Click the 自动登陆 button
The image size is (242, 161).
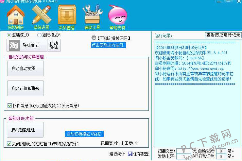click(x=54, y=45)
